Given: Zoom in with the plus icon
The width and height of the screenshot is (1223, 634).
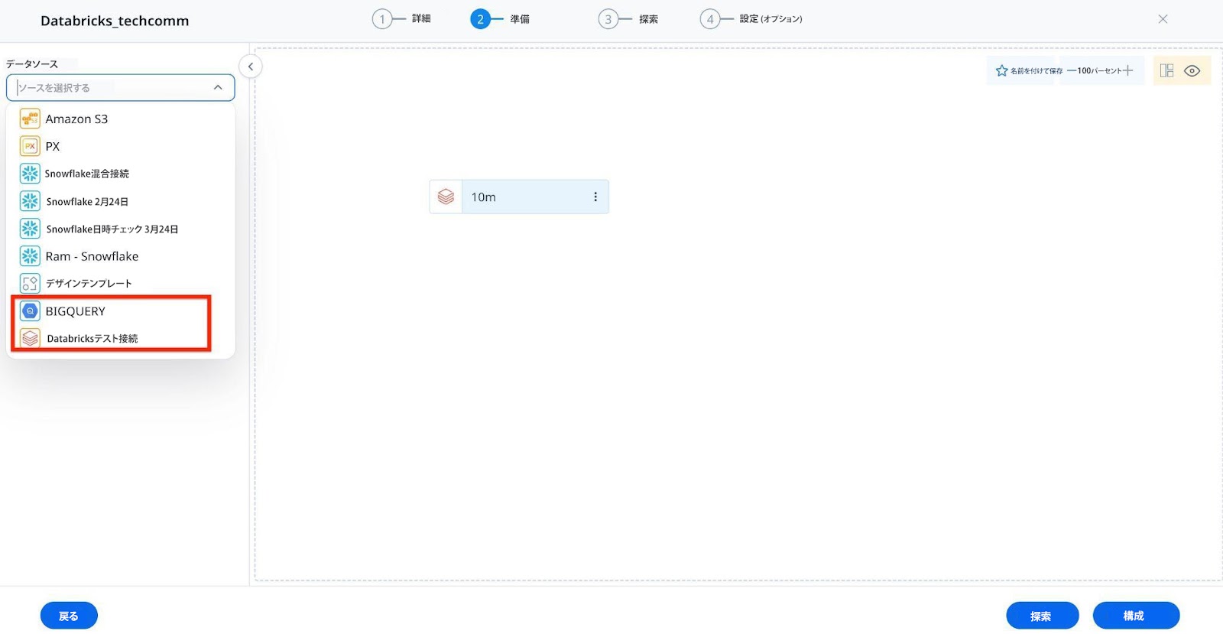Looking at the screenshot, I should tap(1127, 70).
